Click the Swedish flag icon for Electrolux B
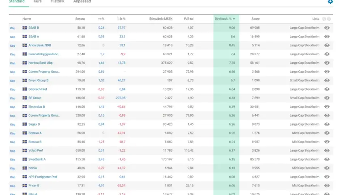Image resolution: width=341 pixels, height=195 pixels. (x=25, y=106)
